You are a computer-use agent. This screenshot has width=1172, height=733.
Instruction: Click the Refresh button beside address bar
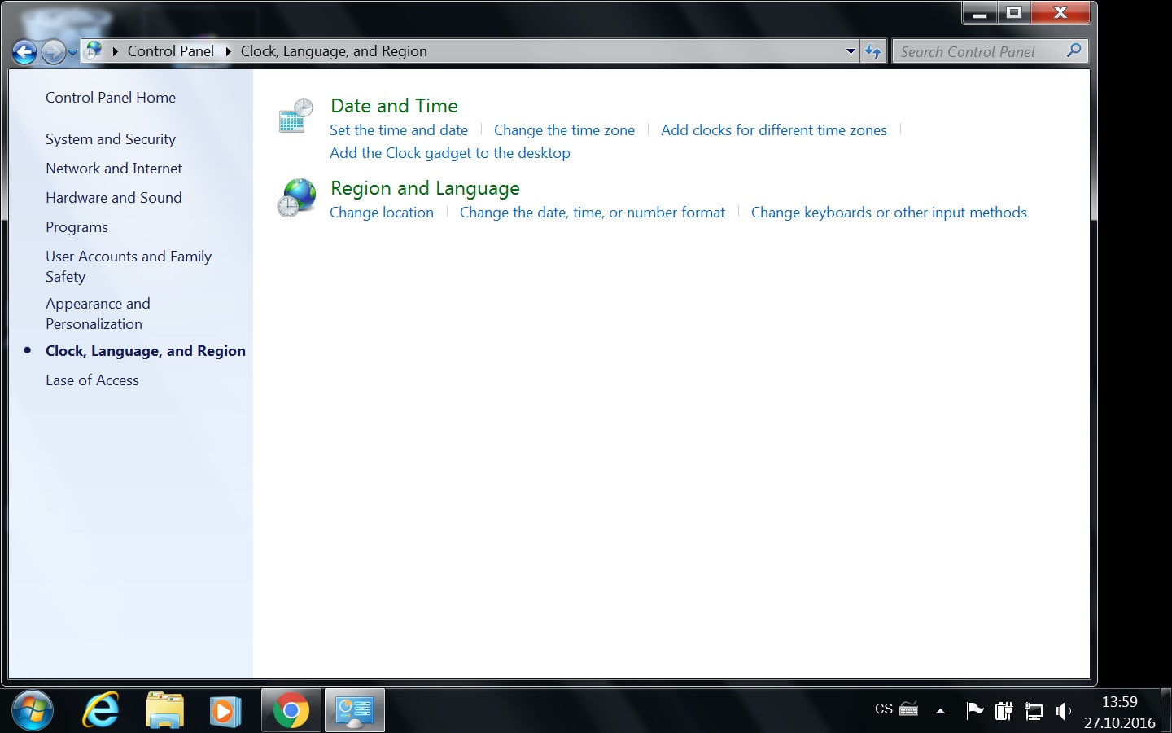tap(873, 51)
